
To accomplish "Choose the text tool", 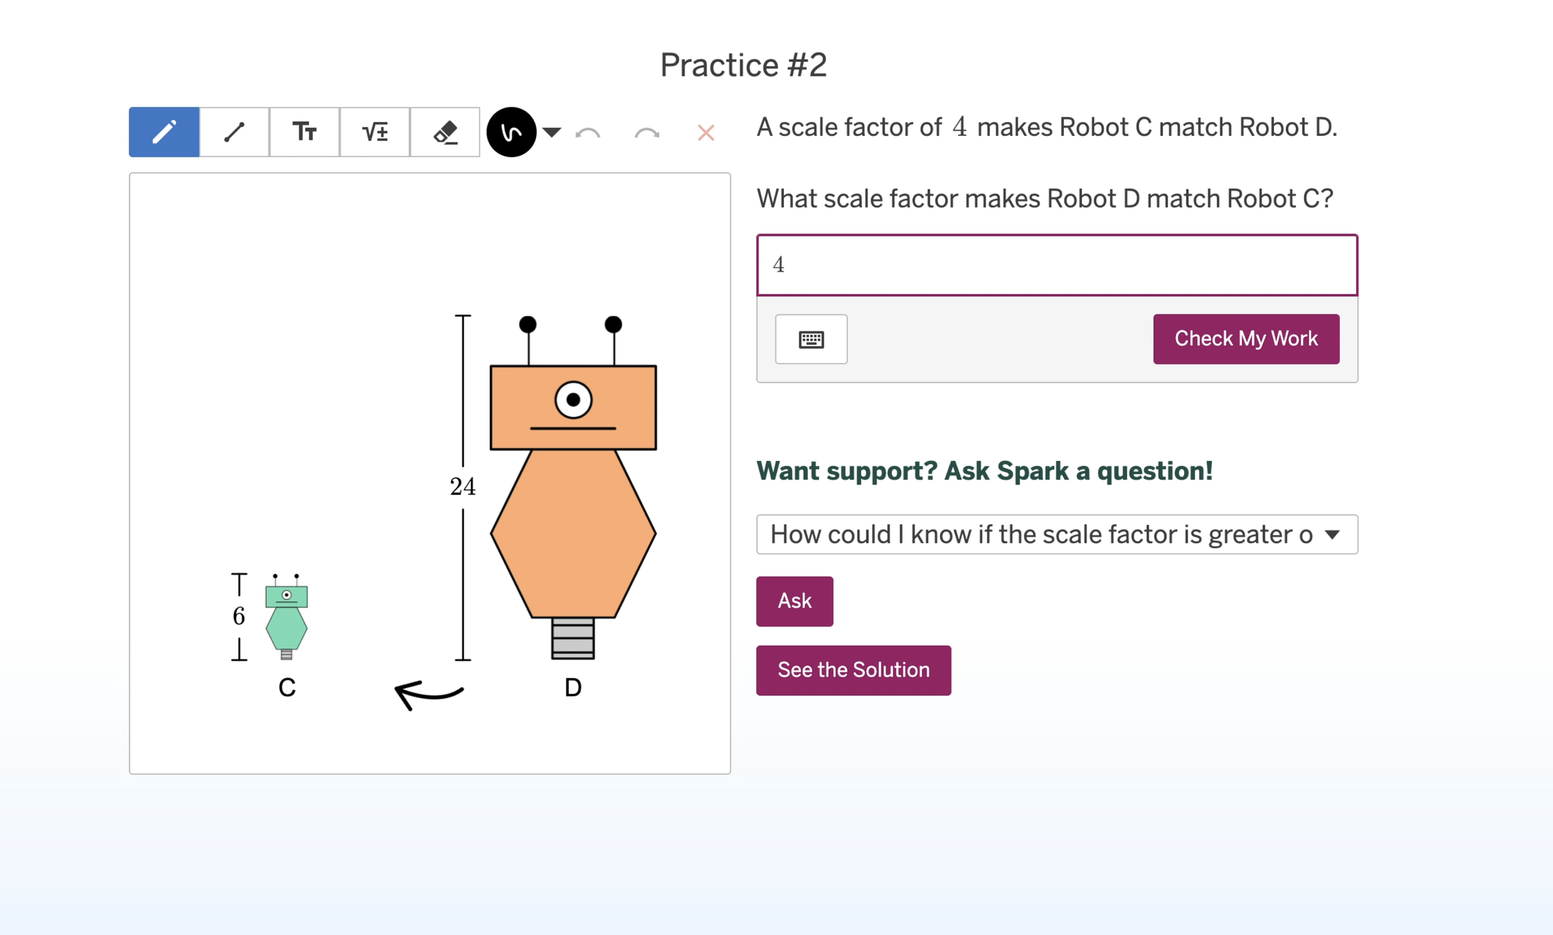I will click(x=304, y=132).
